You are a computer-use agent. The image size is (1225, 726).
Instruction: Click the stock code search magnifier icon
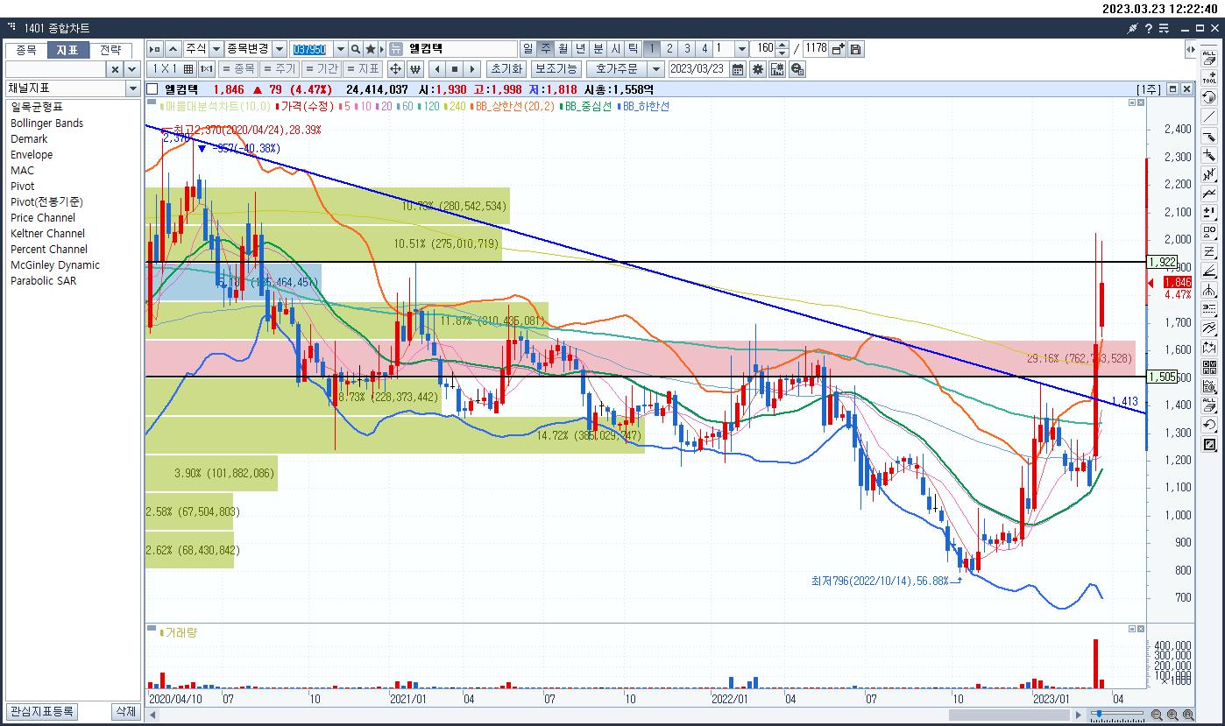[x=357, y=49]
